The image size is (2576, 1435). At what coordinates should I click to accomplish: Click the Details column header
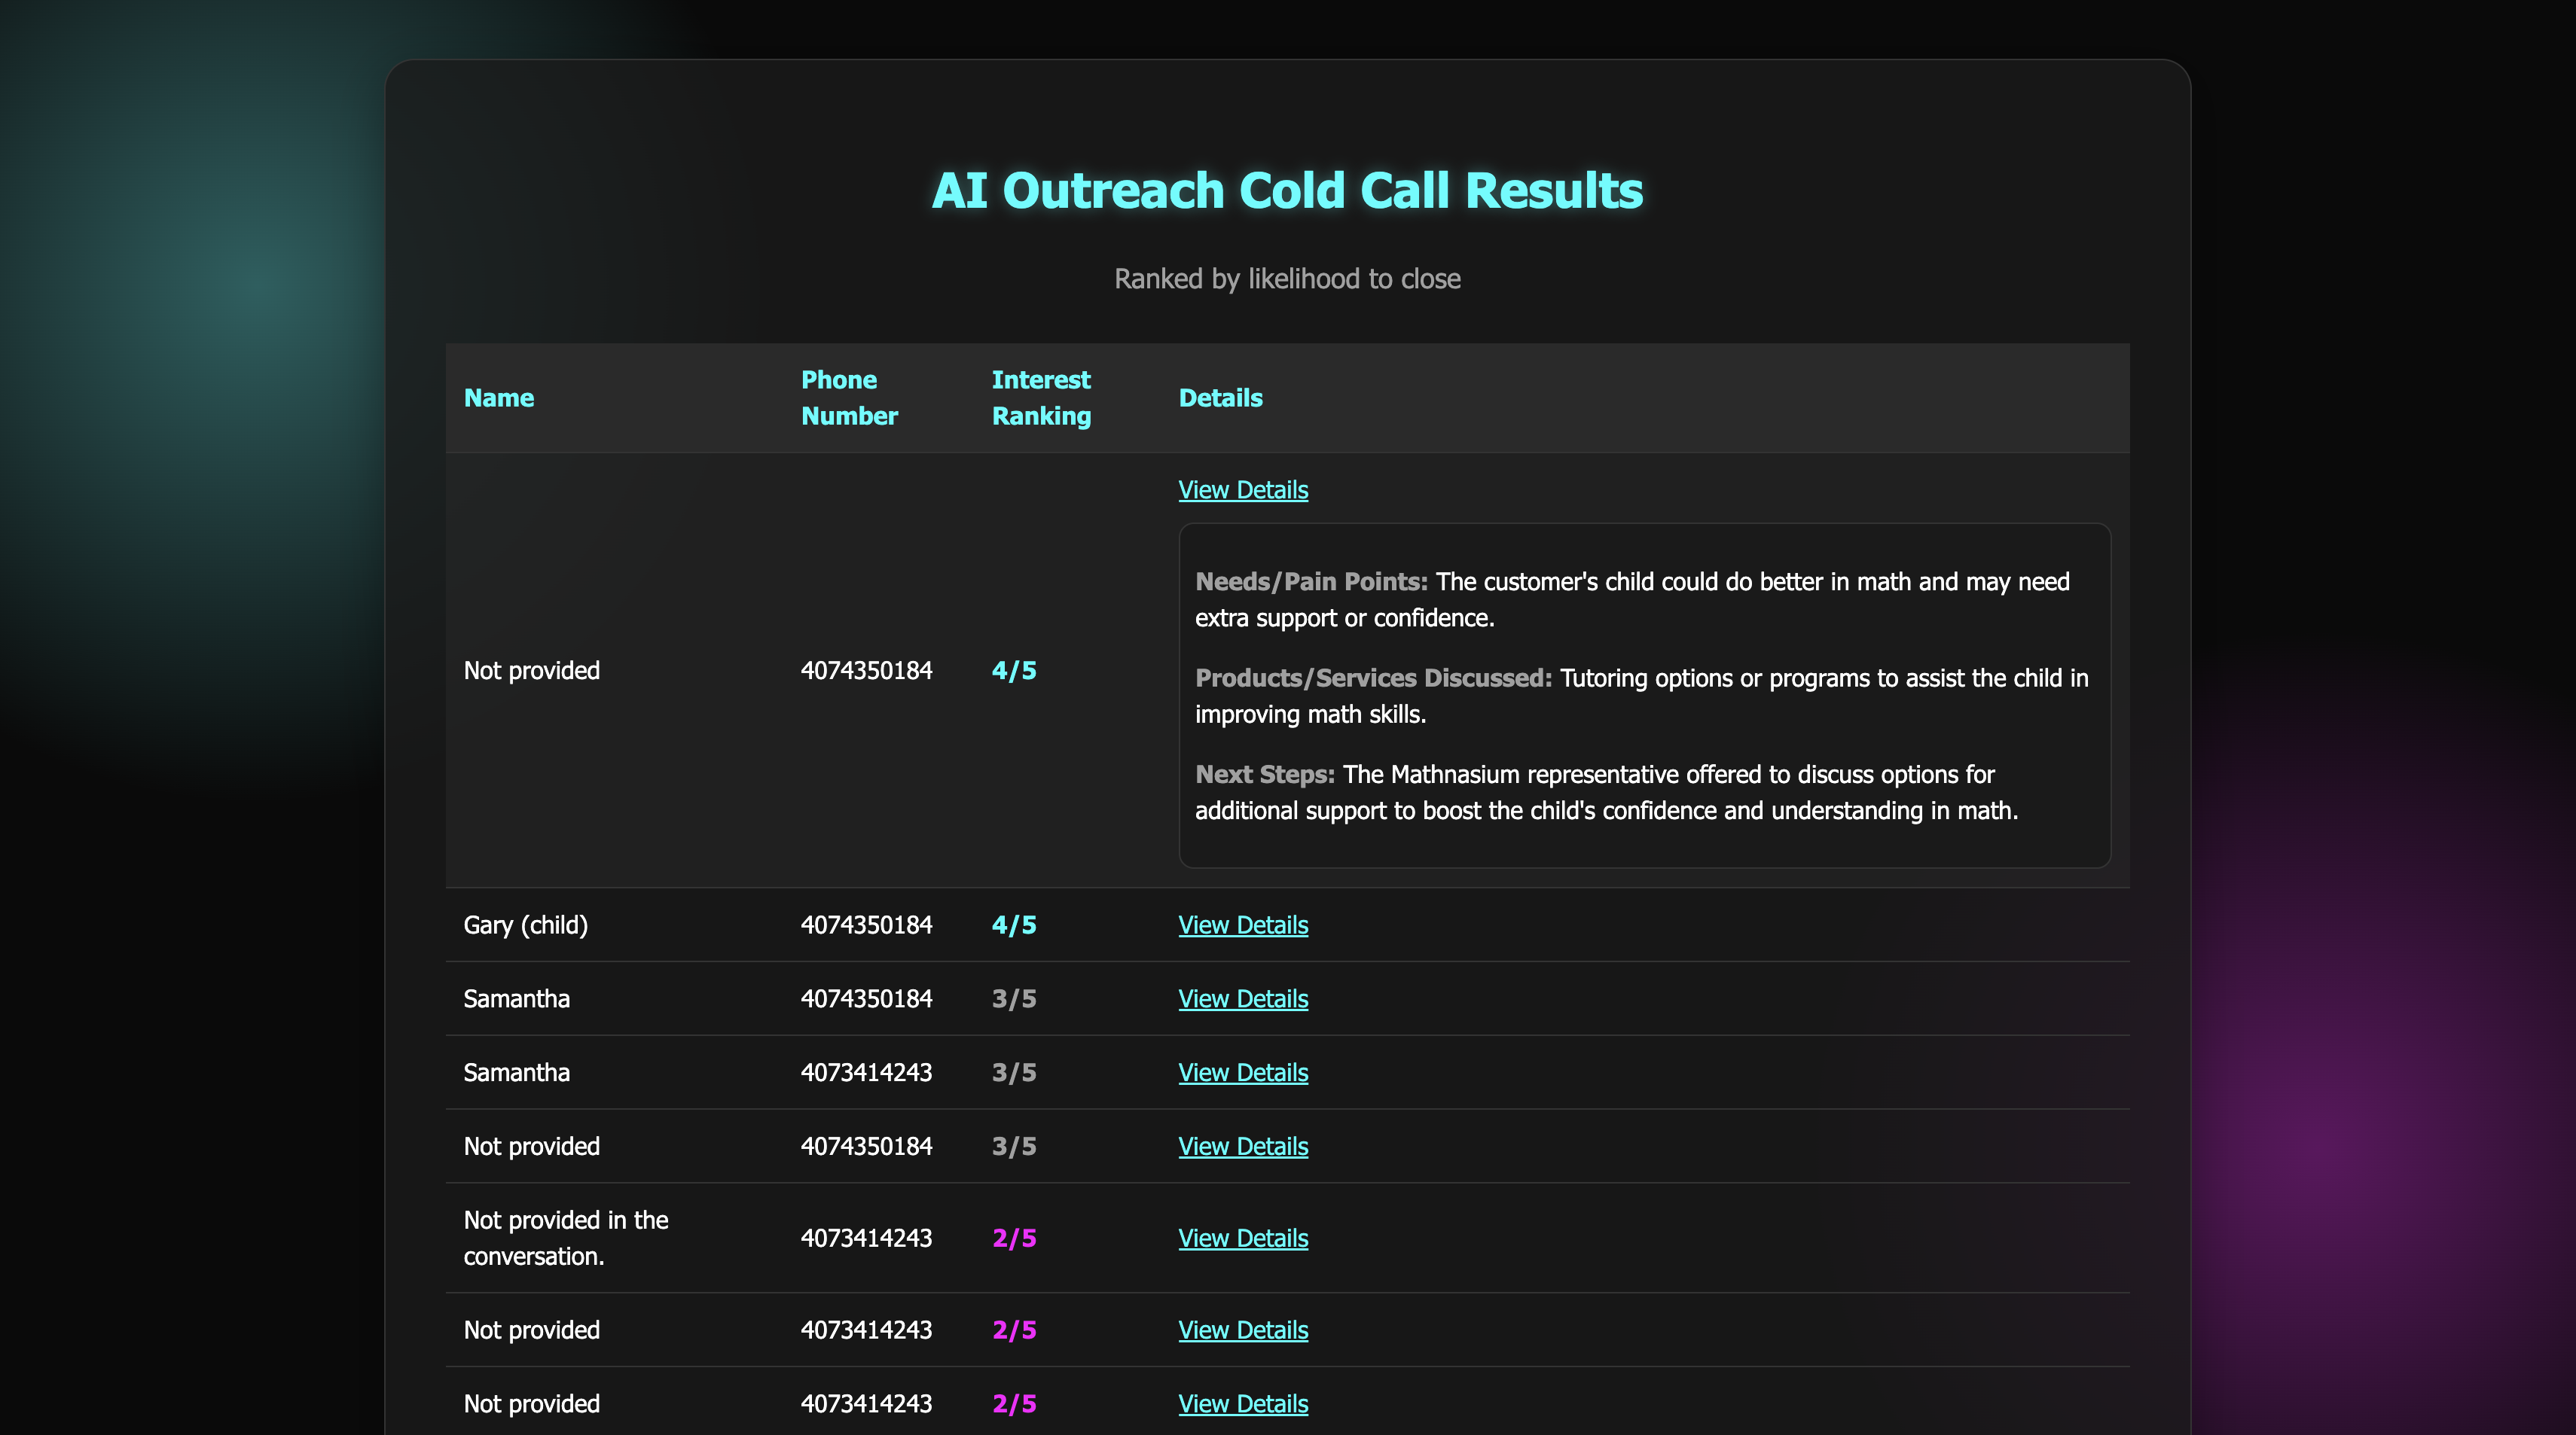tap(1220, 399)
